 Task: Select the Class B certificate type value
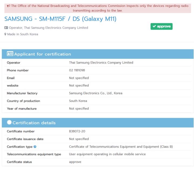[121, 147]
